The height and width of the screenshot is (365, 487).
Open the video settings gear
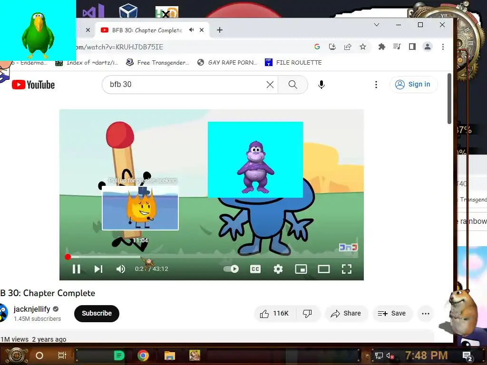tap(278, 269)
